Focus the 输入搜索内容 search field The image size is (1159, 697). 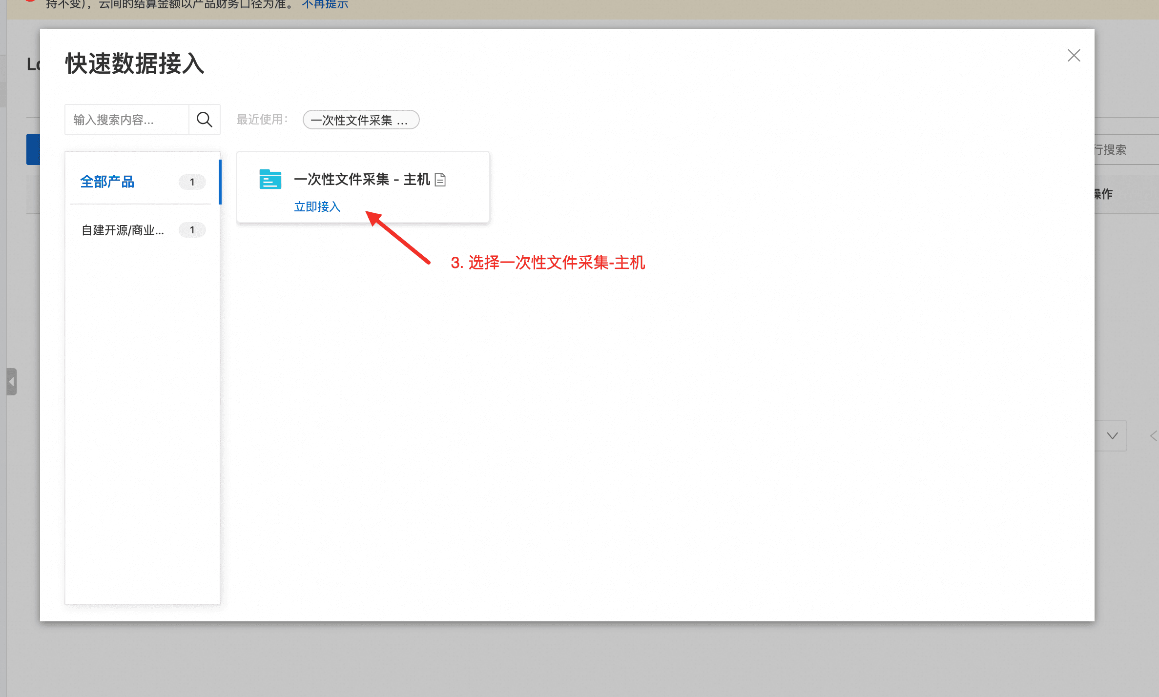tap(127, 120)
